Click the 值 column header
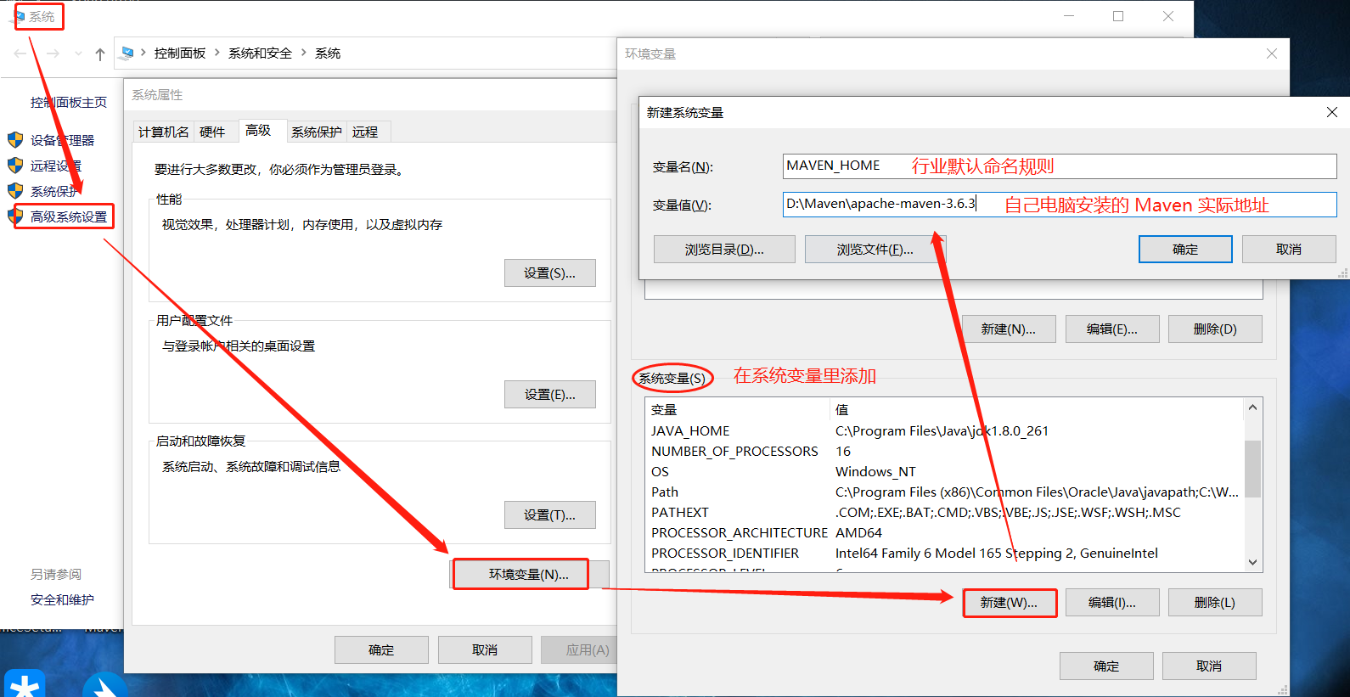1350x697 pixels. coord(1036,409)
